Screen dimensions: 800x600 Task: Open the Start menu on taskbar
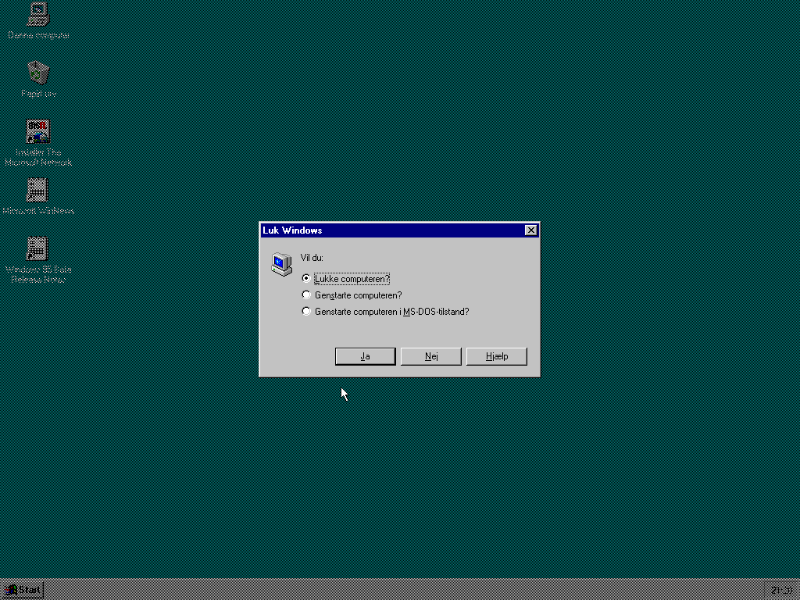pyautogui.click(x=23, y=591)
